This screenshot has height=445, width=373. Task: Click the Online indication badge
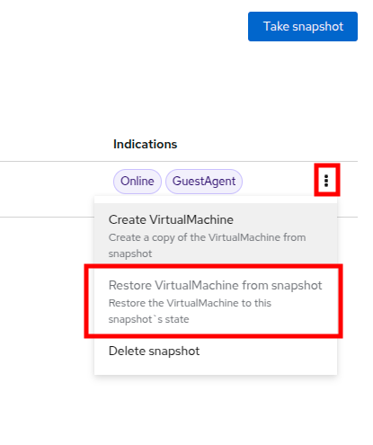point(138,182)
